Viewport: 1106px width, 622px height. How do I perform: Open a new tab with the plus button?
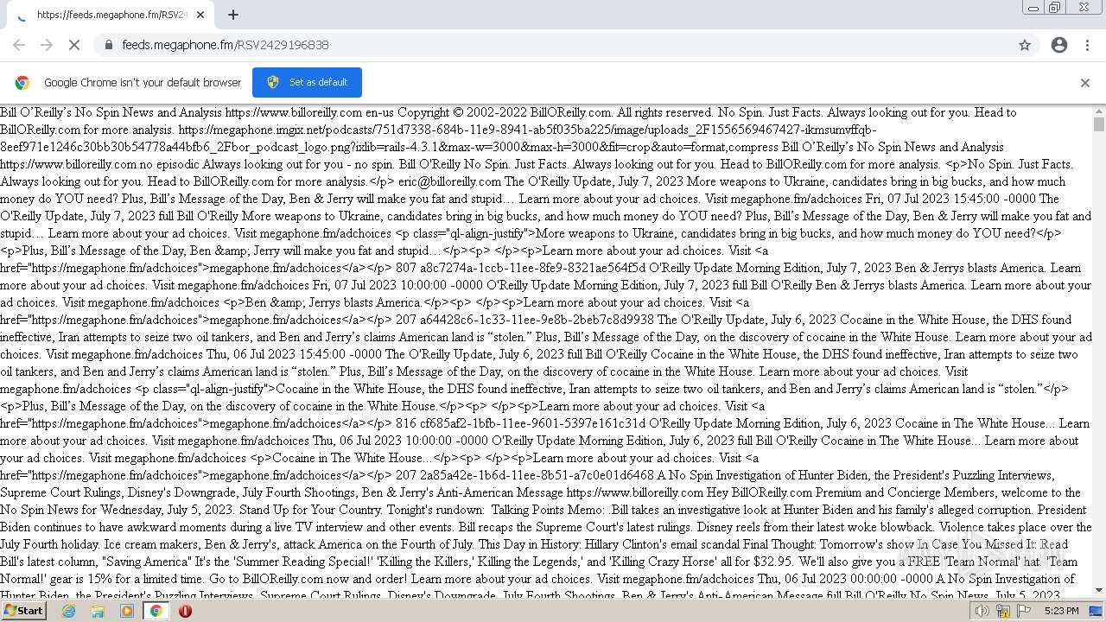pos(233,15)
